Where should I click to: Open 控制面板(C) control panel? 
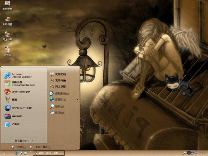coord(59,93)
